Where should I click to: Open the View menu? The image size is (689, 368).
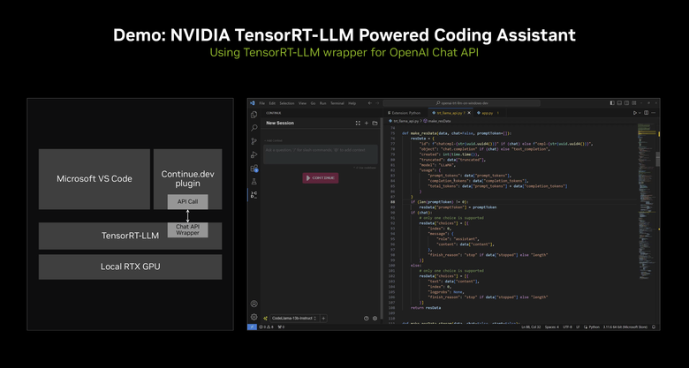[x=302, y=103]
